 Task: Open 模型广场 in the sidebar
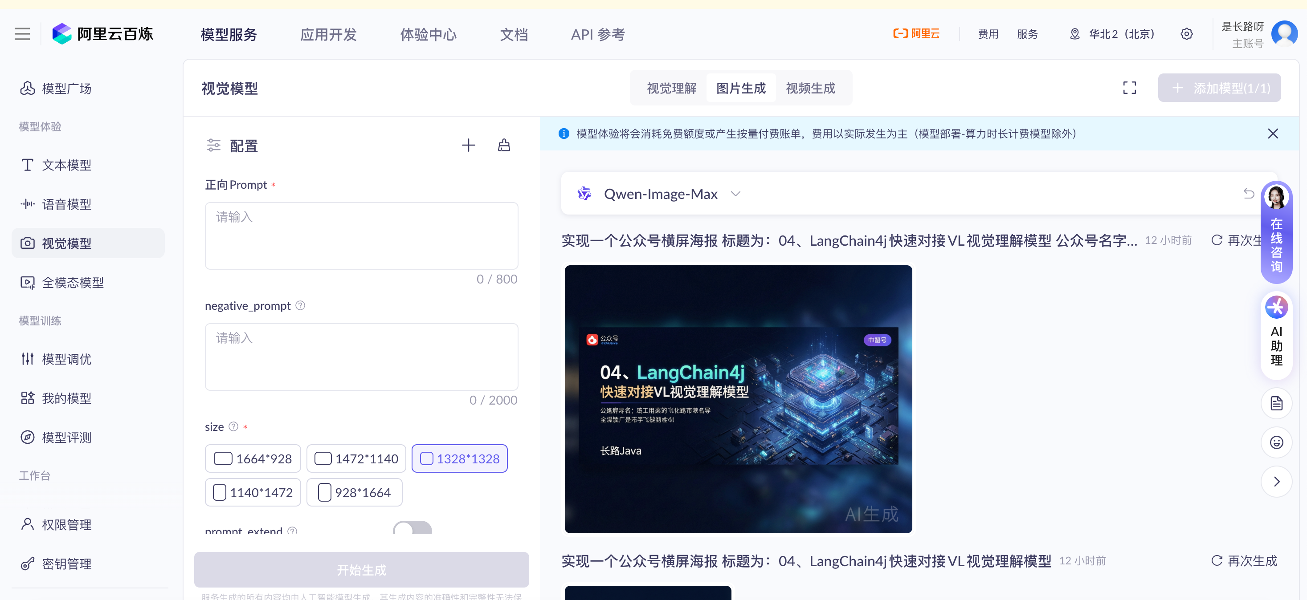(66, 89)
